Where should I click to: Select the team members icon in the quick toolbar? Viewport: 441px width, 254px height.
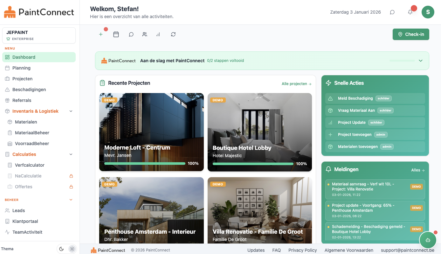[145, 34]
